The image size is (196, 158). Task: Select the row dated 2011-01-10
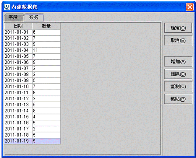coord(32,86)
